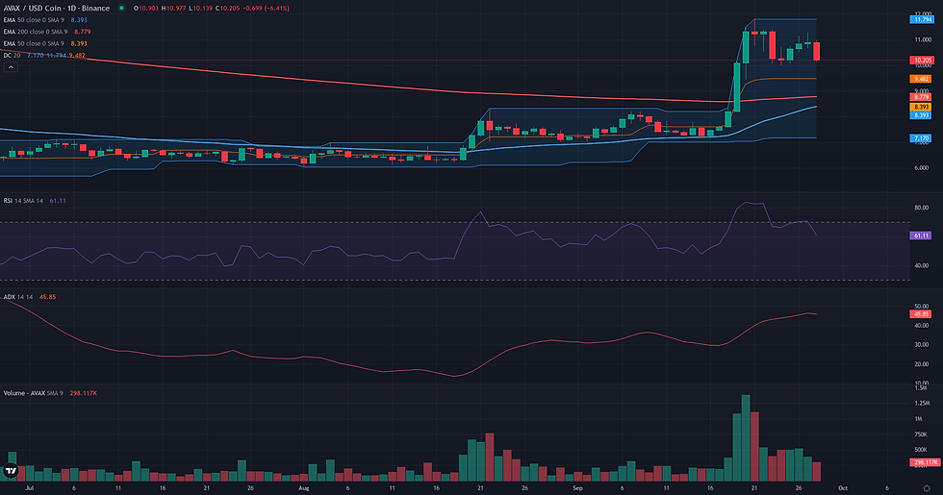Click the 30.00 ADX scale tick

(x=922, y=345)
